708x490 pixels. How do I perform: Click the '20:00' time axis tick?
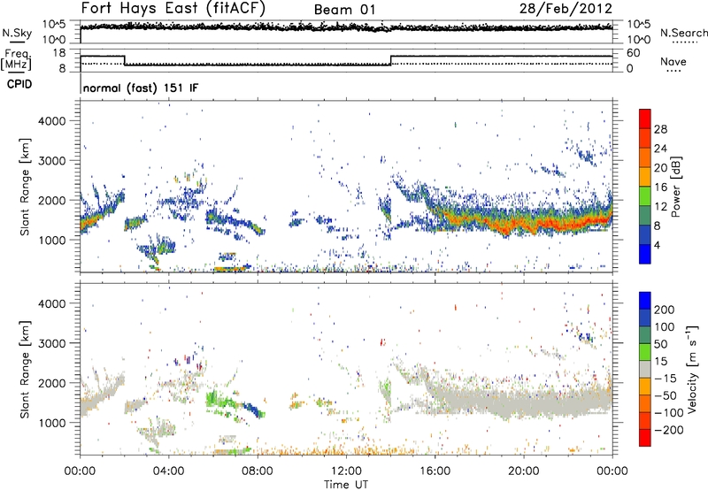pos(523,471)
